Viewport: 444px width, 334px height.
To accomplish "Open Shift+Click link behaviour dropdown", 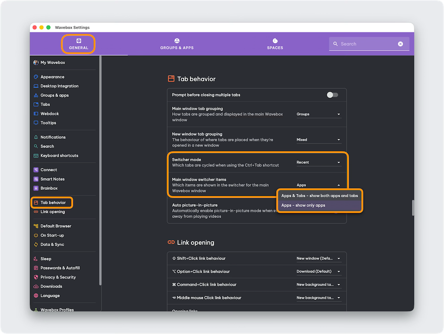I will click(x=318, y=259).
